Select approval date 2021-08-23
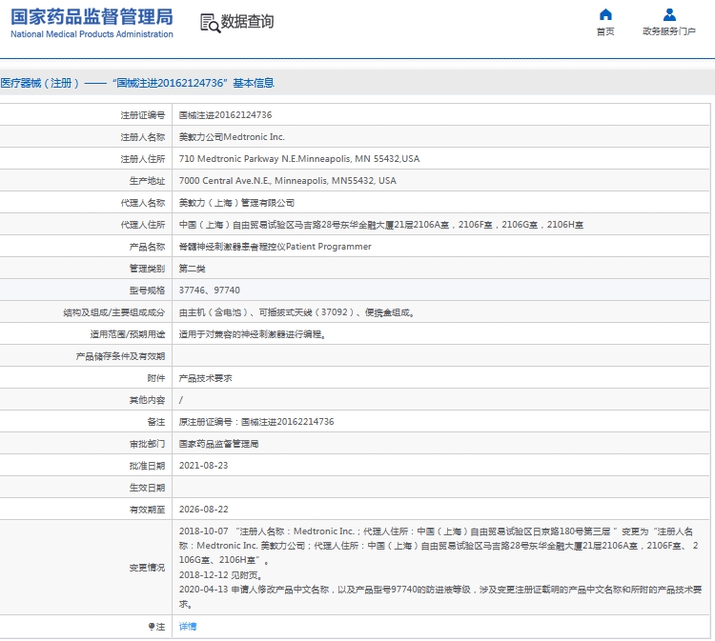 click(203, 466)
